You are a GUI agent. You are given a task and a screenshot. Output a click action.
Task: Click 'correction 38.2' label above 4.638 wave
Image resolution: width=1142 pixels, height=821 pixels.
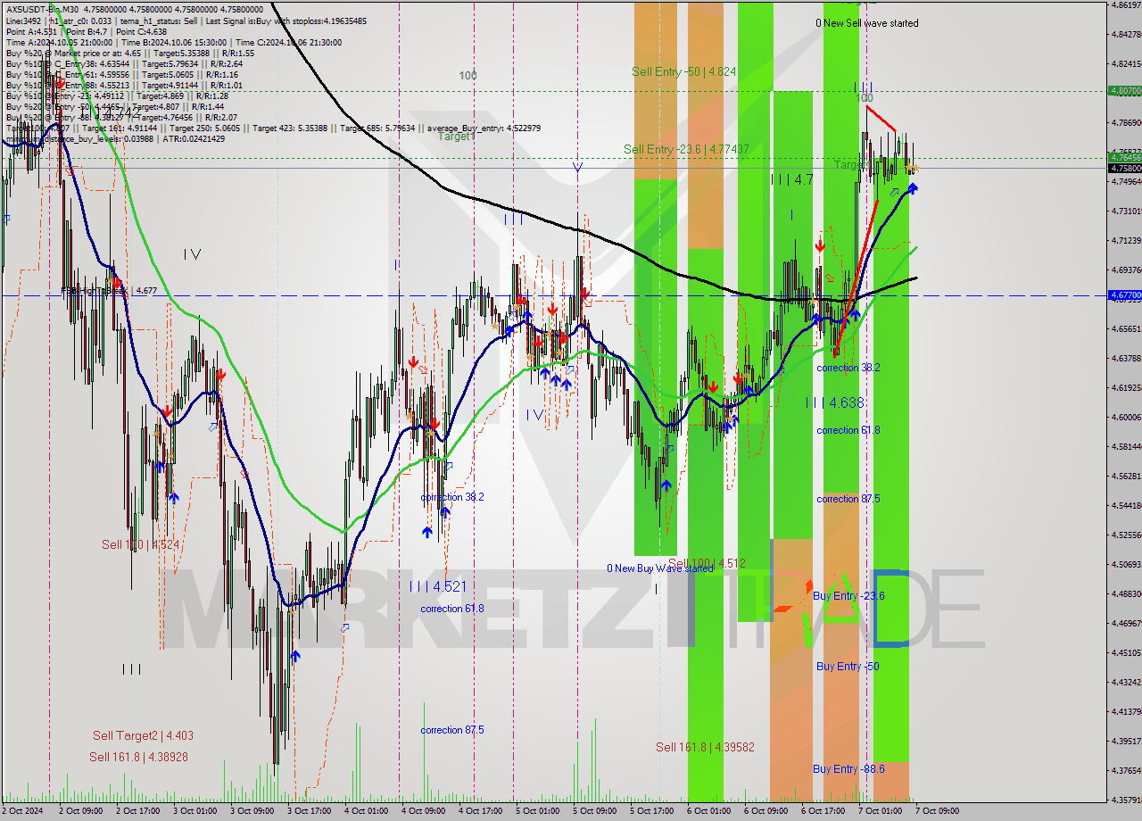848,368
